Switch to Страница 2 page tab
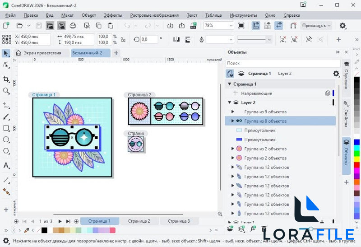This screenshot has height=247, width=361. [x=139, y=221]
